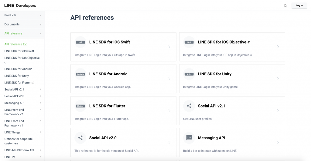The image size is (311, 161).
Task: Expand the Documents sidebar section
Action: click(x=22, y=24)
